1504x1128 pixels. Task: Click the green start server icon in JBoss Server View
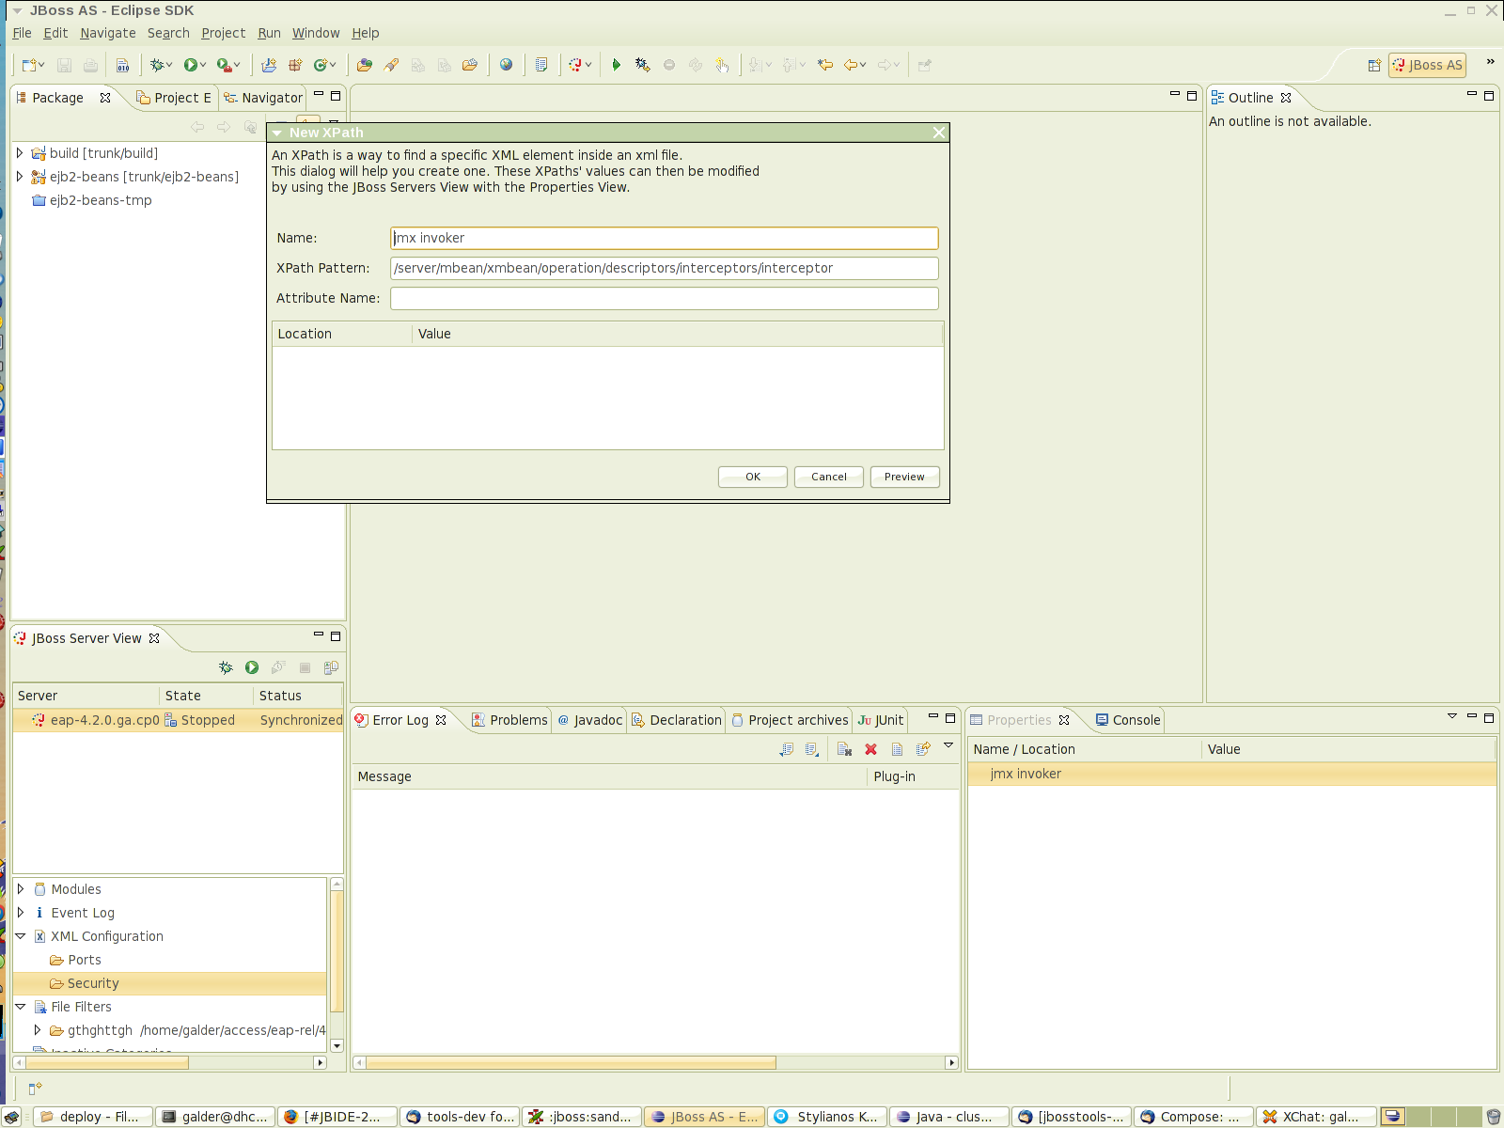(x=252, y=667)
